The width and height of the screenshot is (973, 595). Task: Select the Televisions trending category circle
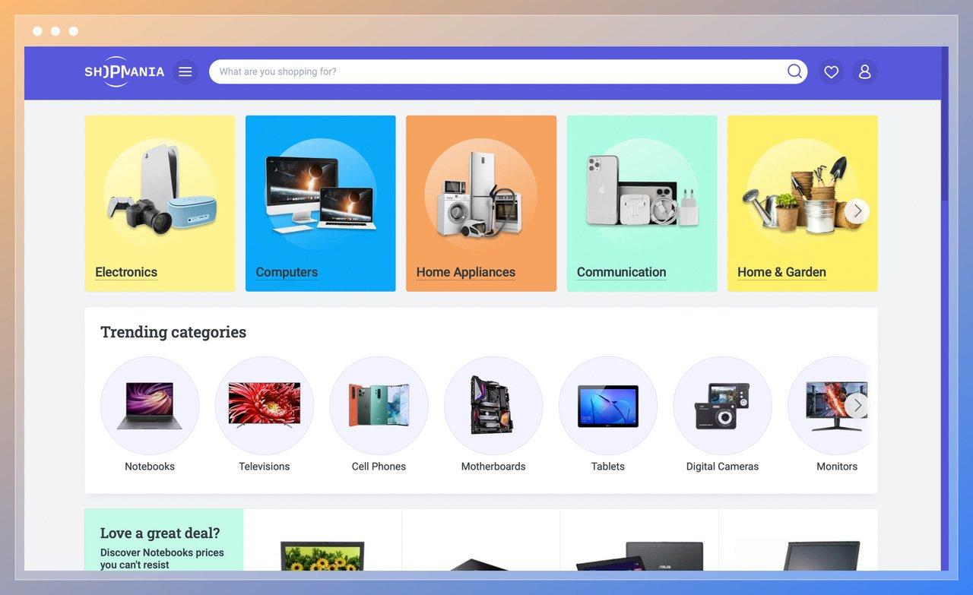264,405
